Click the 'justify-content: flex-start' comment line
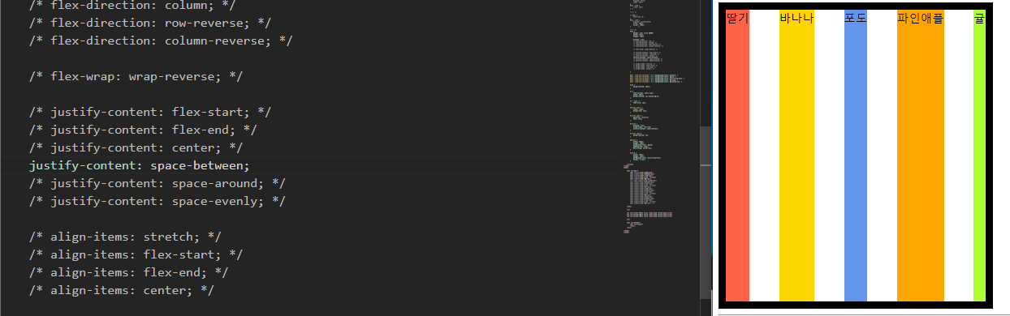 [149, 112]
